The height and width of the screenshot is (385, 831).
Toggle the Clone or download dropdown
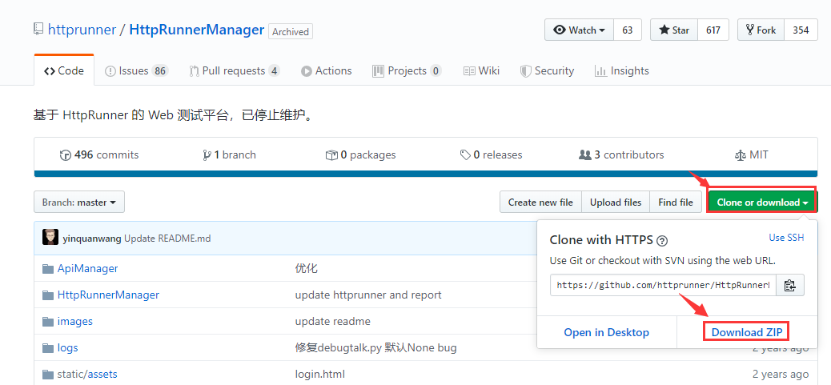tap(762, 203)
